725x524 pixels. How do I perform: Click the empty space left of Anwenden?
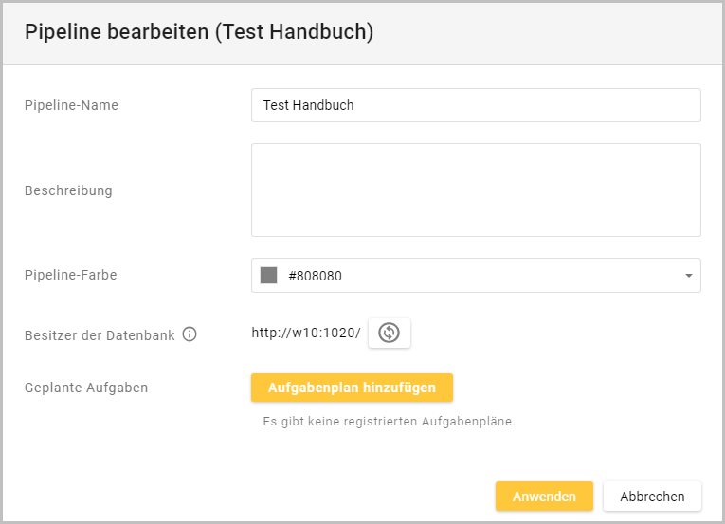tap(284, 497)
